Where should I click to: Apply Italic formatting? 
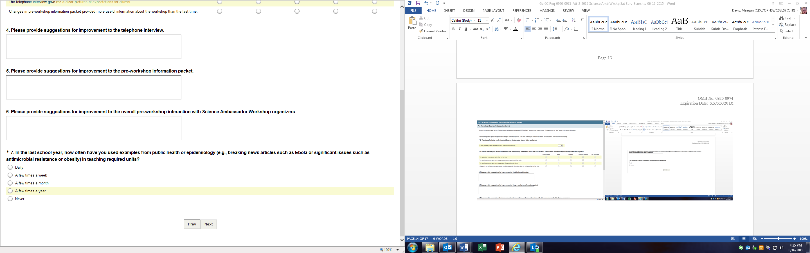click(459, 29)
